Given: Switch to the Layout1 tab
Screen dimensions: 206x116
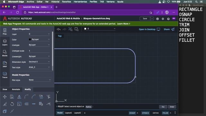Looking at the screenshot, I should (x=69, y=113).
